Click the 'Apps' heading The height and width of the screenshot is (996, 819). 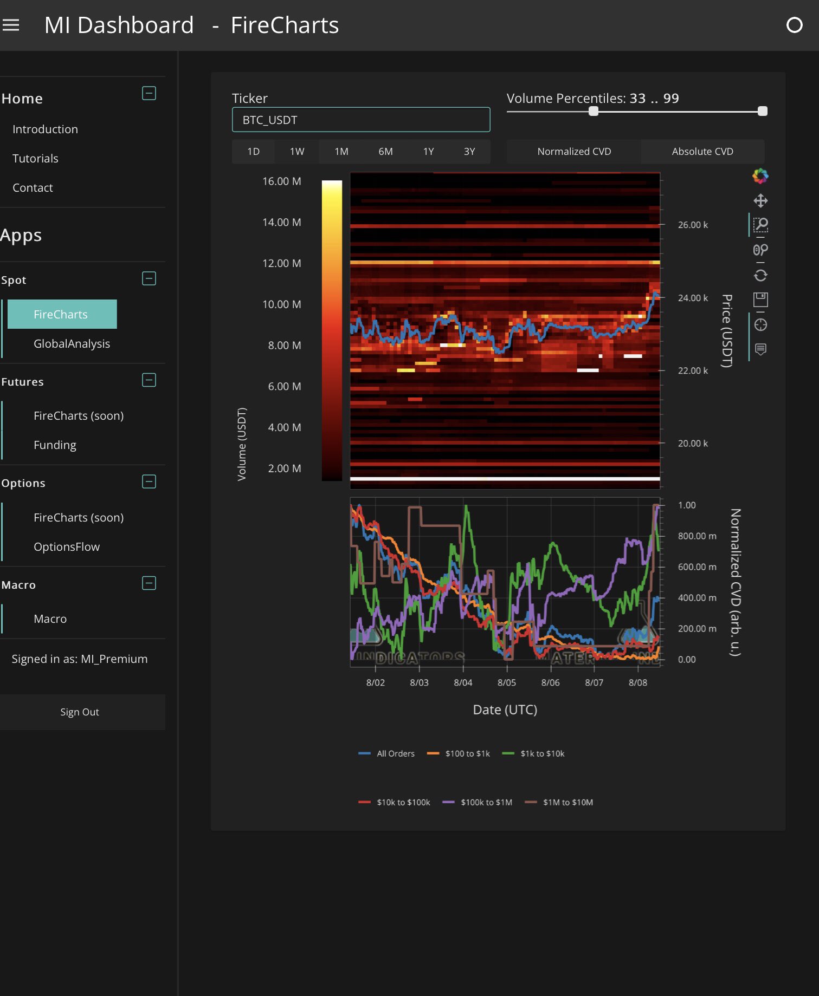(21, 236)
